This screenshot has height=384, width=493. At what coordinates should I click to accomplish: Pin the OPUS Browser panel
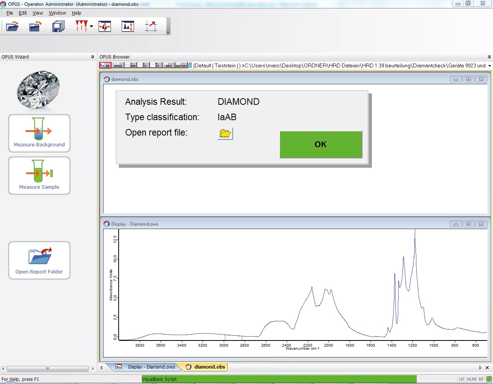489,57
